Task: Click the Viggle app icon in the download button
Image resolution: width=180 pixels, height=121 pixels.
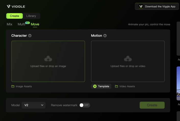Action: click(141, 7)
